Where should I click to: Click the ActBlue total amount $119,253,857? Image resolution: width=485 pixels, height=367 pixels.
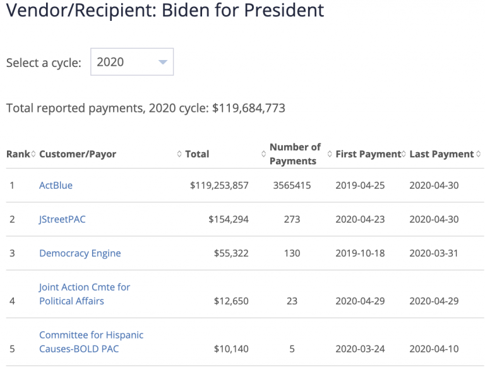[x=219, y=186]
